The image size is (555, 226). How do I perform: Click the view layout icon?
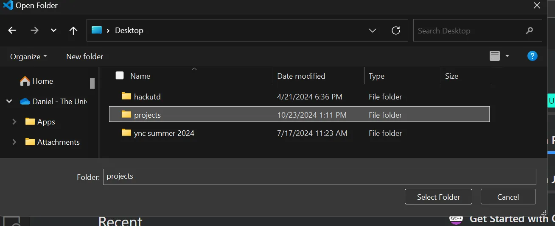coord(495,56)
